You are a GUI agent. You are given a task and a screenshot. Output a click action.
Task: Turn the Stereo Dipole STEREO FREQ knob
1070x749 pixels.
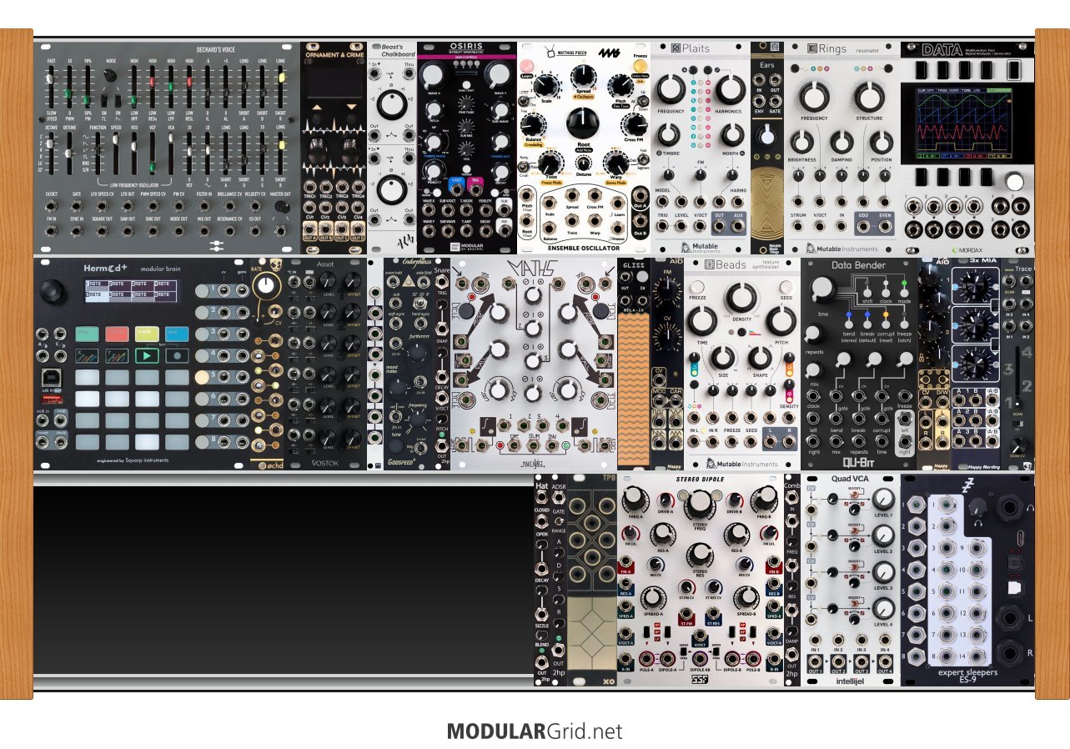700,503
